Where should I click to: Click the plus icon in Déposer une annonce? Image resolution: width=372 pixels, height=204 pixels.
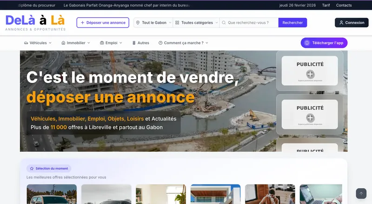point(83,22)
